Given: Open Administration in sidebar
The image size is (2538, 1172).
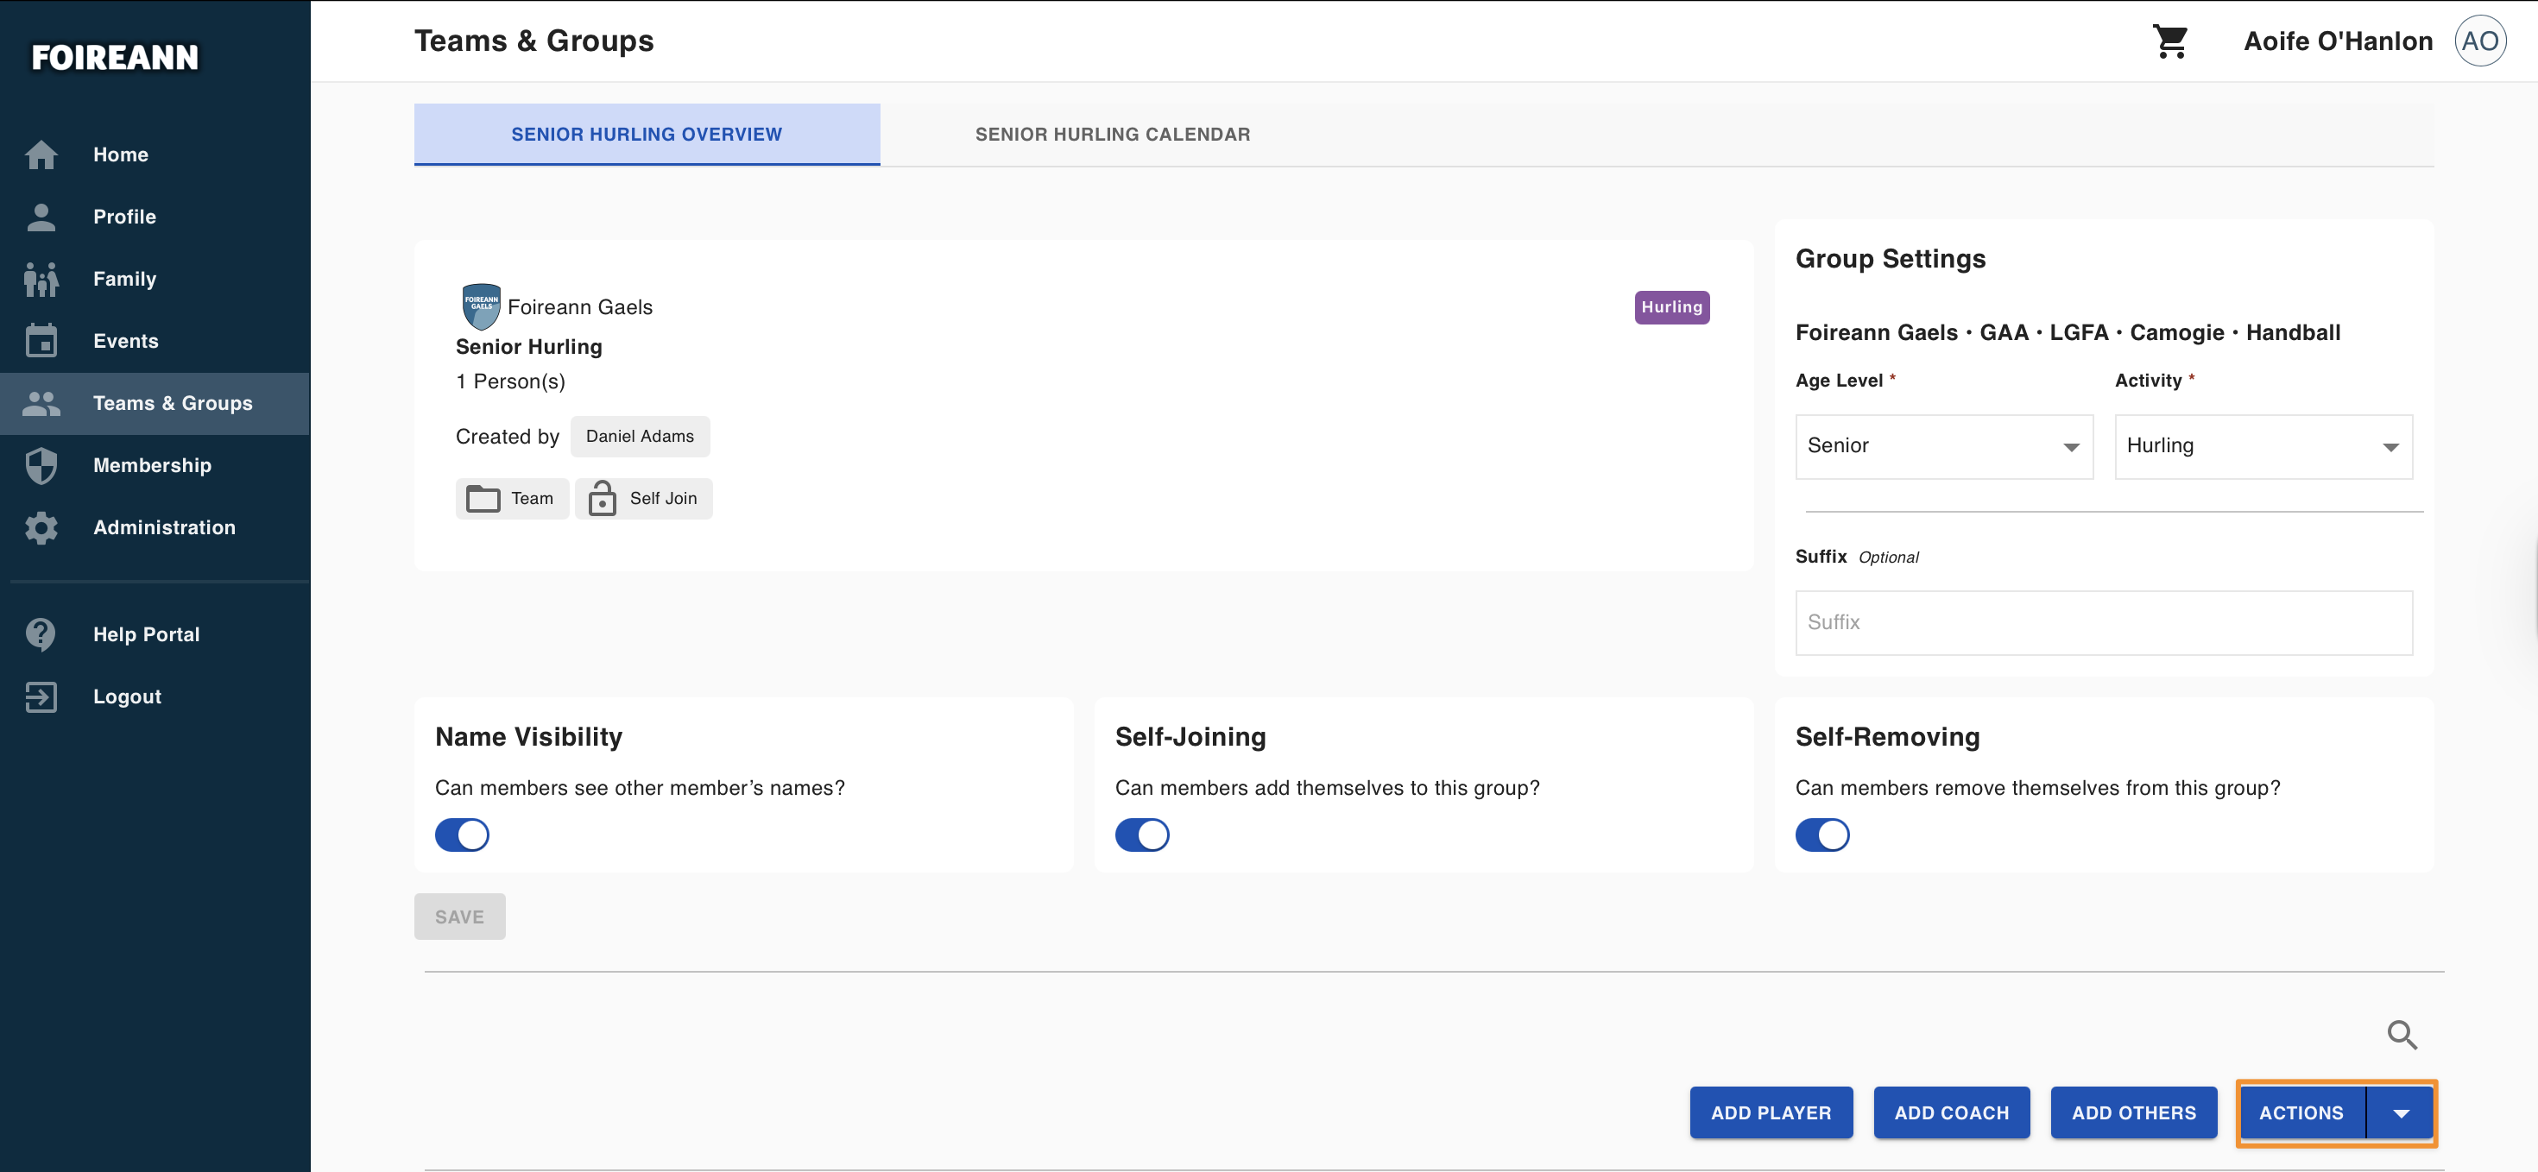Looking at the screenshot, I should point(155,527).
